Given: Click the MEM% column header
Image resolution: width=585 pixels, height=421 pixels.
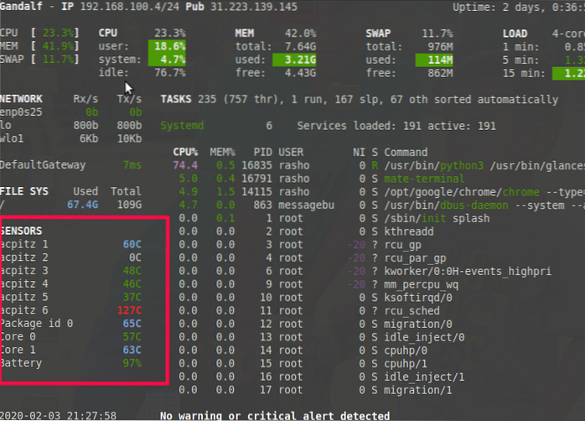Looking at the screenshot, I should (222, 153).
